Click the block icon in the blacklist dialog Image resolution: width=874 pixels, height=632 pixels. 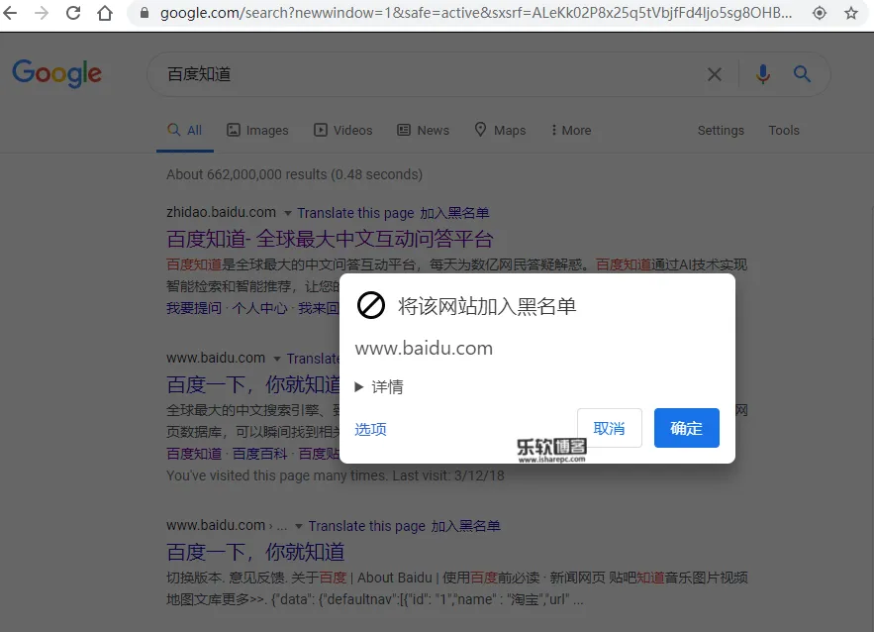click(370, 305)
